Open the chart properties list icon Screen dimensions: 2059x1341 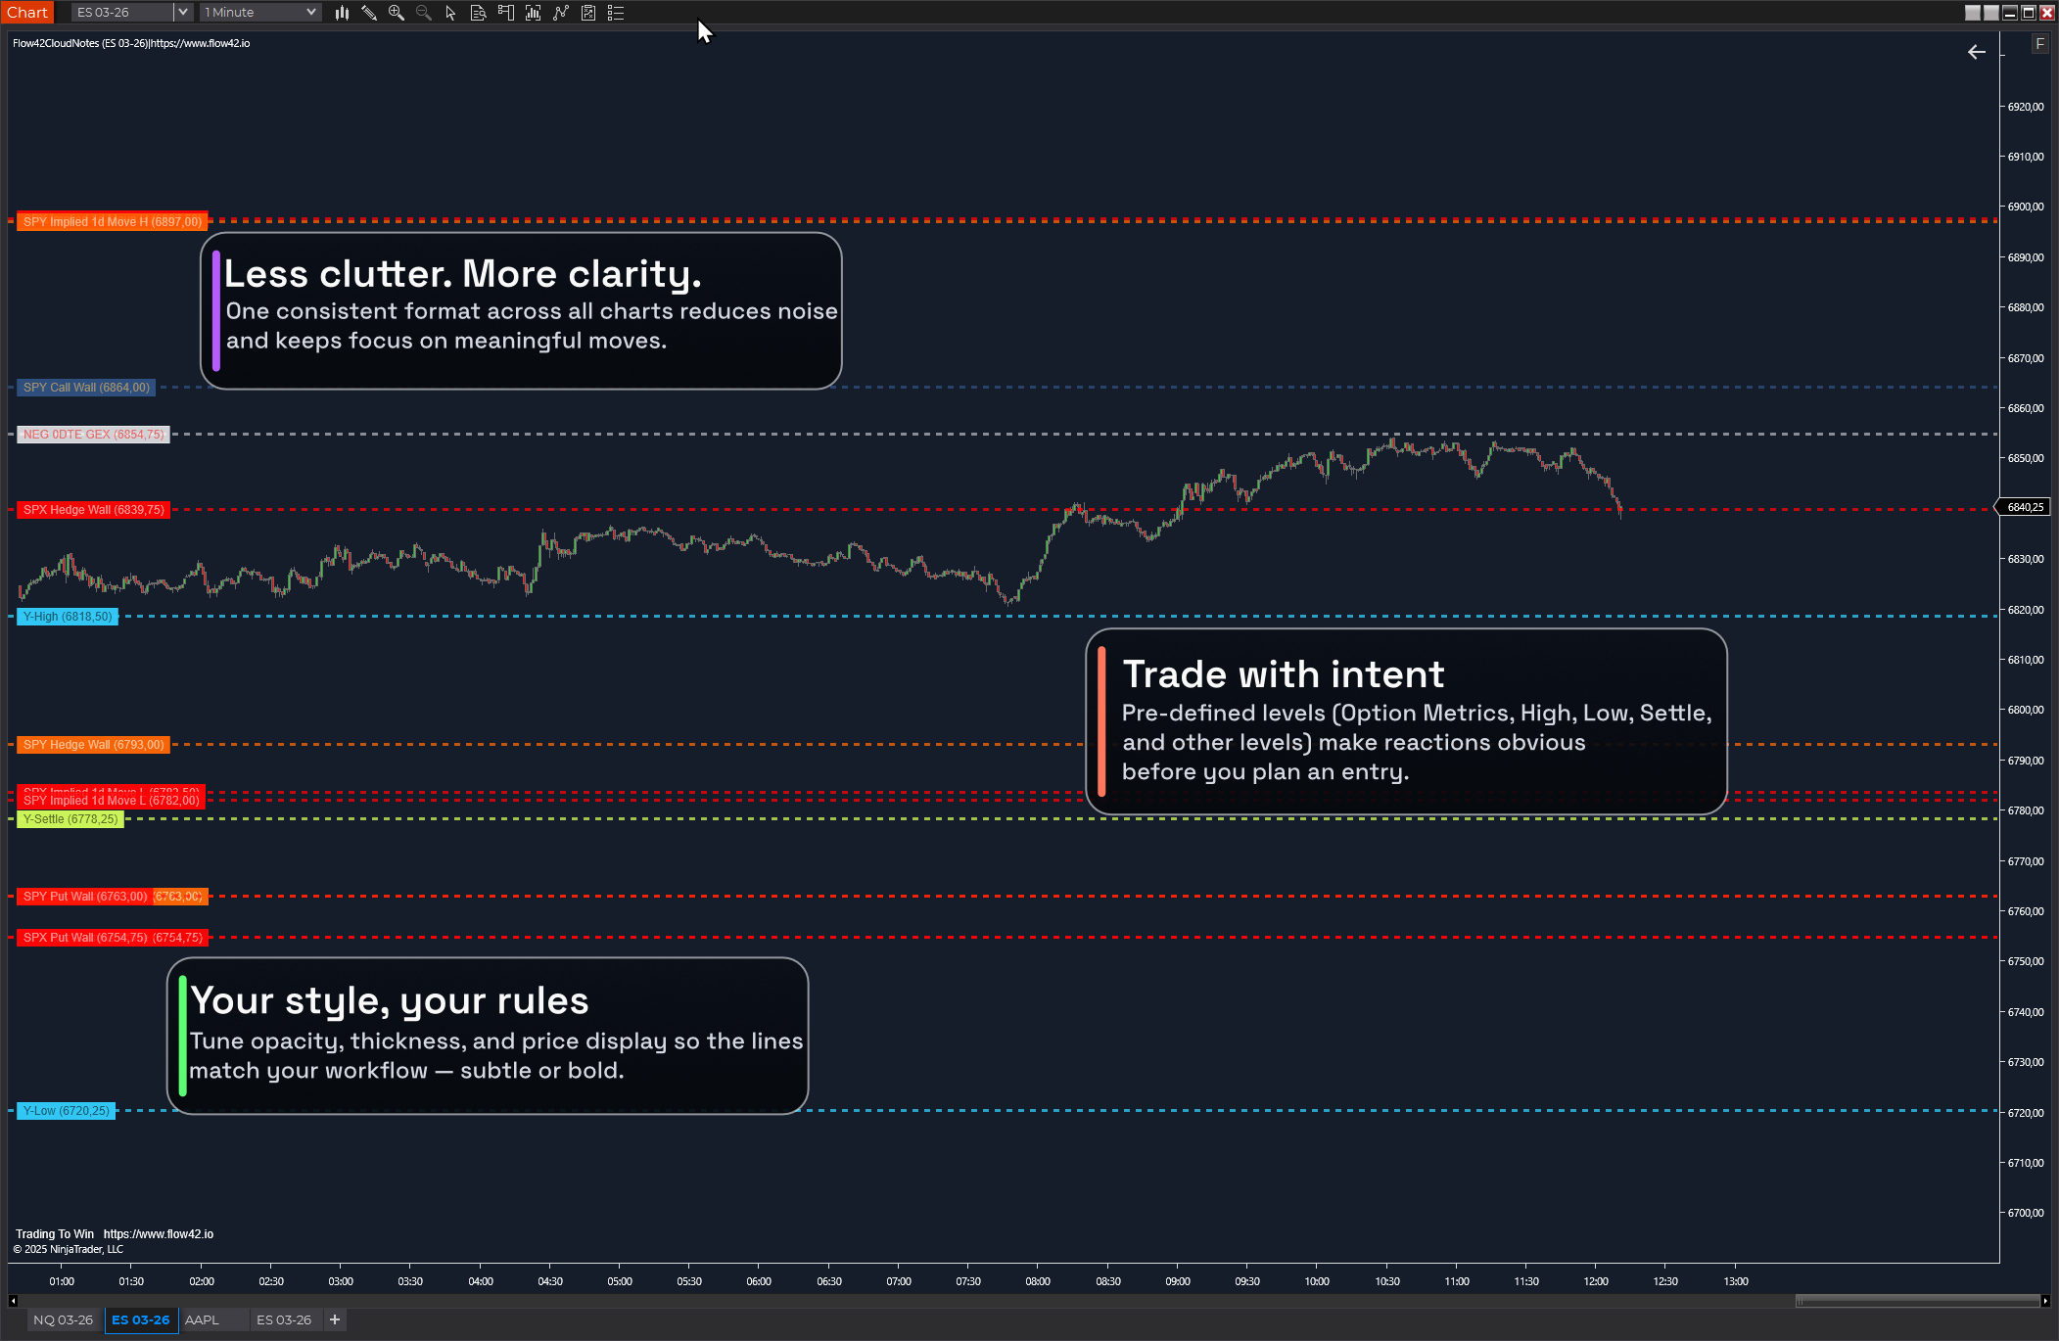pos(616,13)
